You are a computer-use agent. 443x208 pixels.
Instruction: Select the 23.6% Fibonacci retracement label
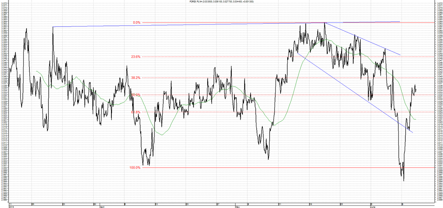(135, 57)
